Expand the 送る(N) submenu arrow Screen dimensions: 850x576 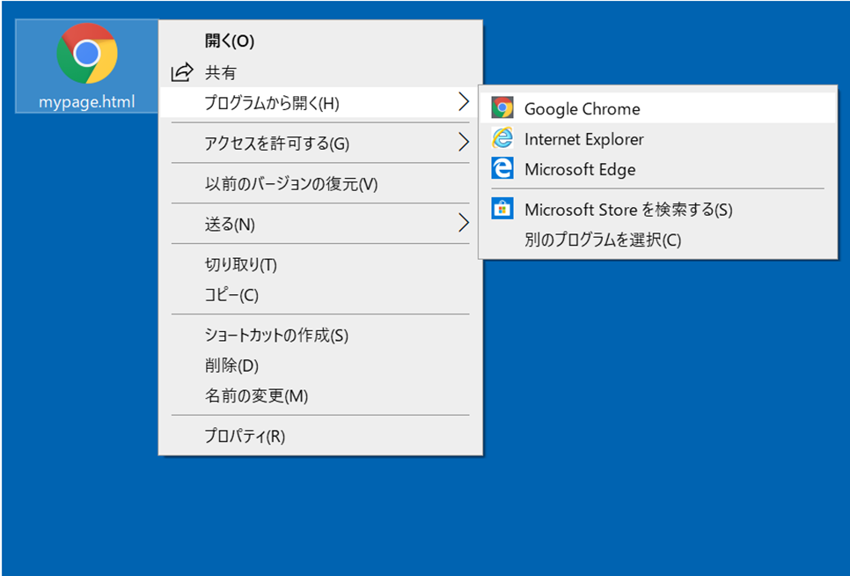pos(464,223)
